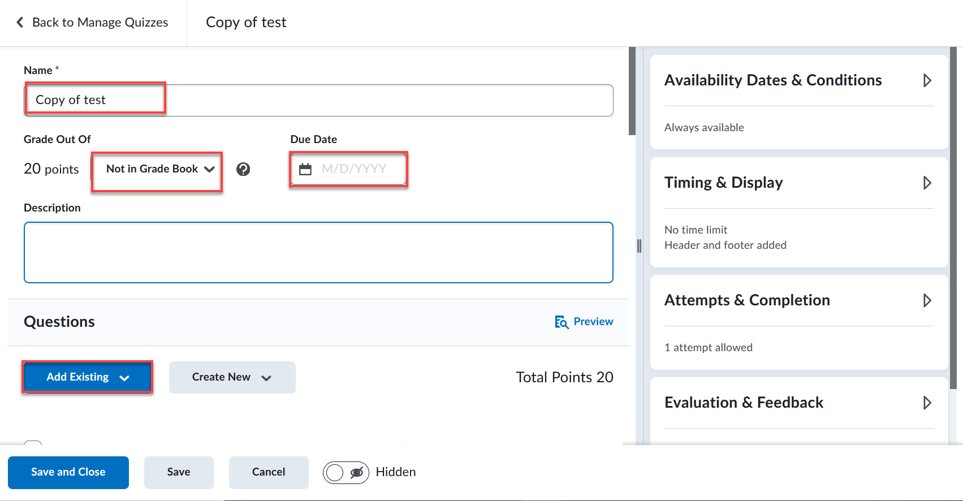The width and height of the screenshot is (963, 501).
Task: Toggle the Hidden visibility switch
Action: (346, 472)
